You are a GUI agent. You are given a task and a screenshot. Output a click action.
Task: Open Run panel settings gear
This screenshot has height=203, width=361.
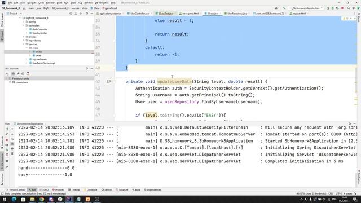(x=350, y=124)
